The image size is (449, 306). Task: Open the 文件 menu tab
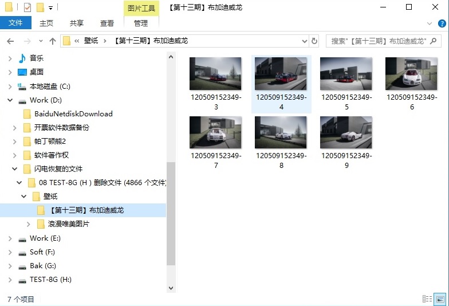pos(15,23)
